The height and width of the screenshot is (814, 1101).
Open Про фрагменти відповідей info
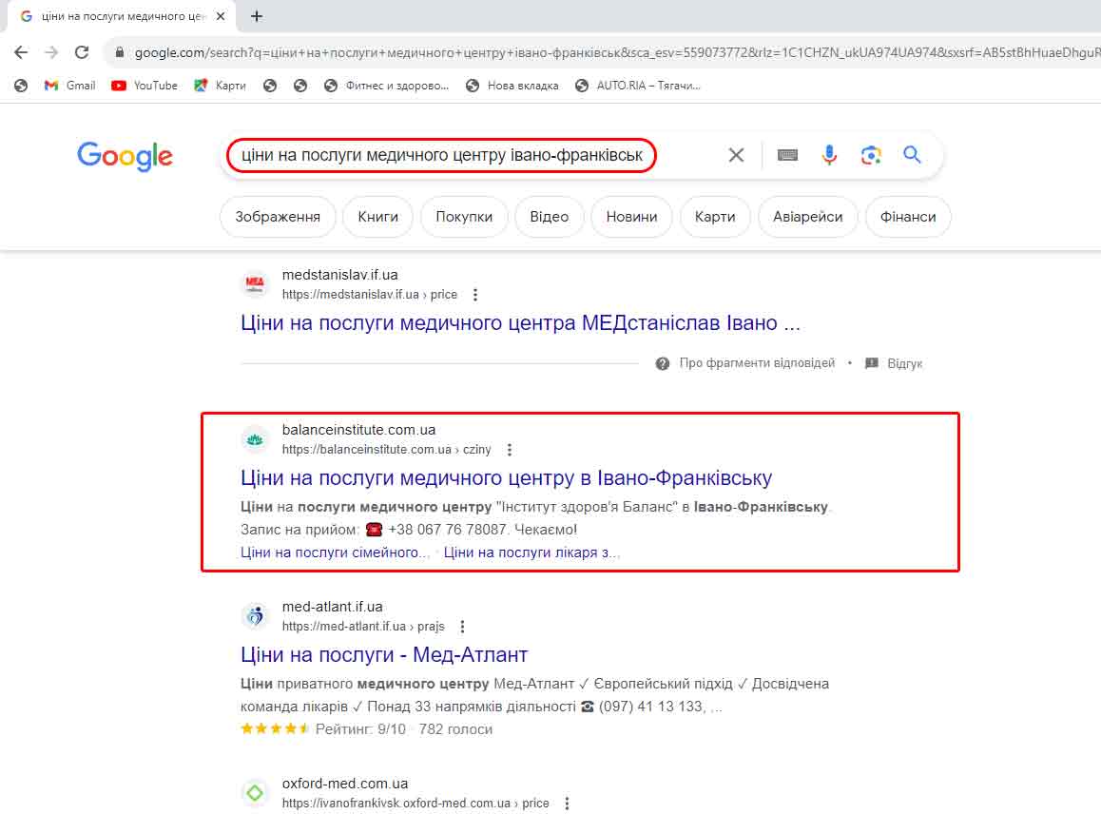[x=757, y=363]
